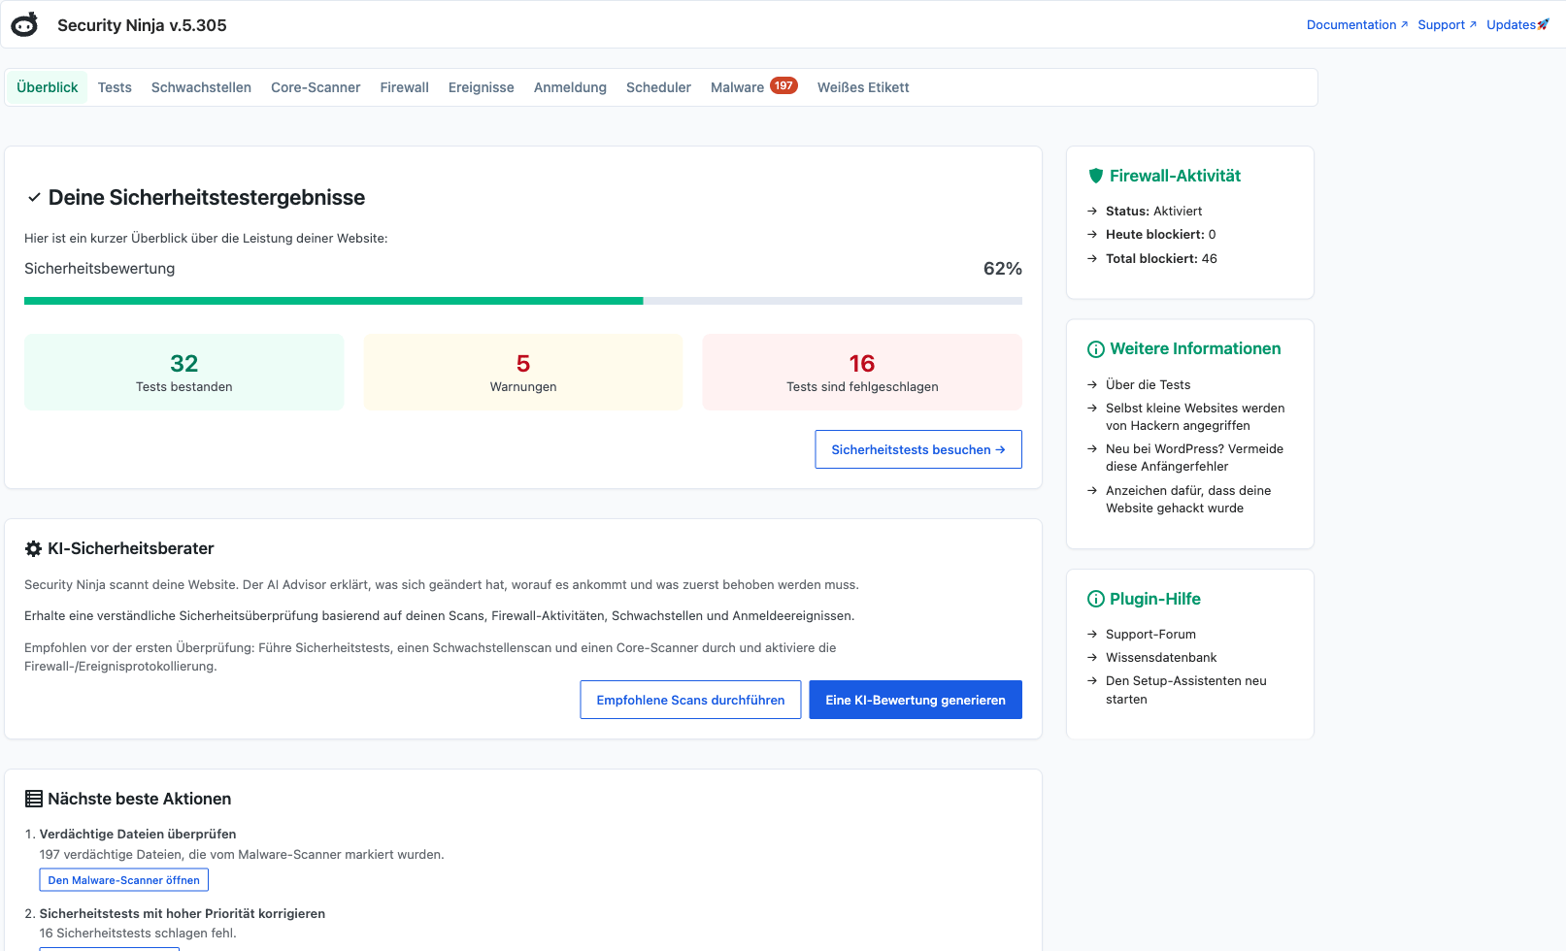Click the Firewall-Aktivität shield icon
Image resolution: width=1566 pixels, height=951 pixels.
coord(1096,176)
